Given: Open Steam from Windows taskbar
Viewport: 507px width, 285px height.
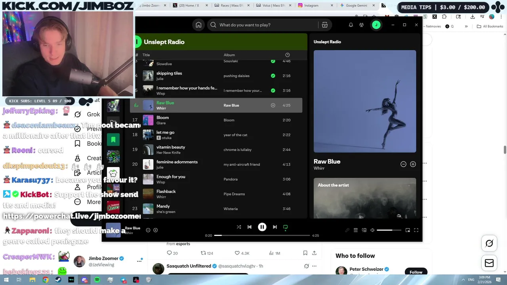Looking at the screenshot, I should click(x=58, y=280).
